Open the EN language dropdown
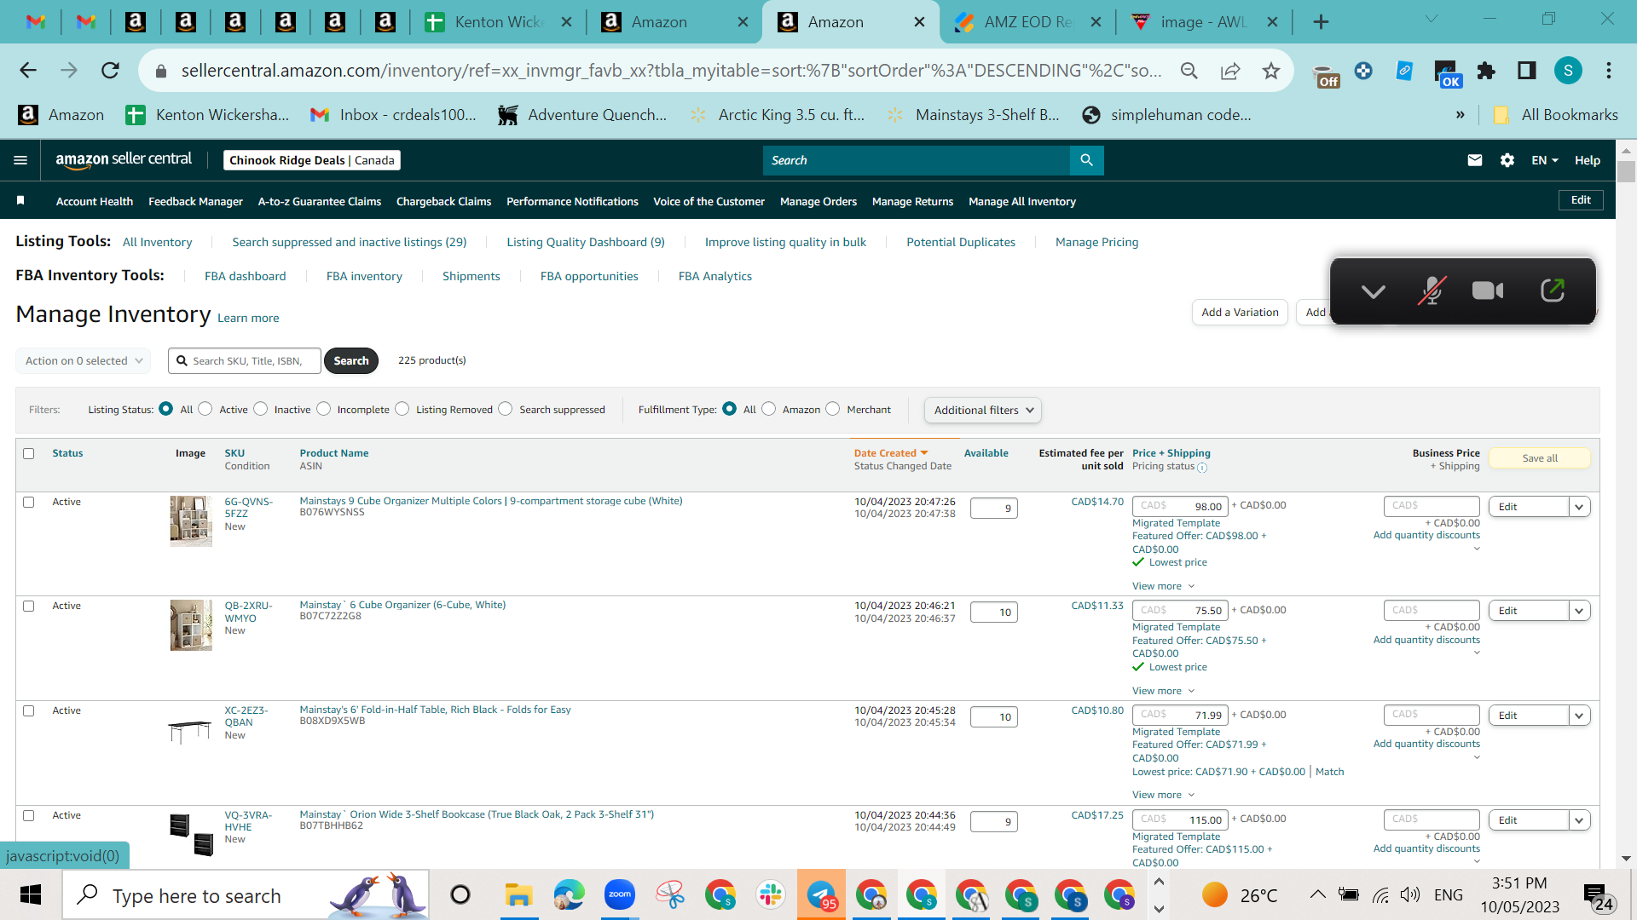1637x920 pixels. click(x=1544, y=160)
